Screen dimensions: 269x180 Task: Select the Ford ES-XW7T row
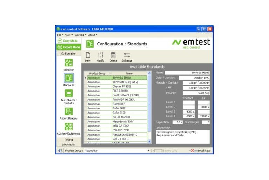pyautogui.click(x=117, y=95)
